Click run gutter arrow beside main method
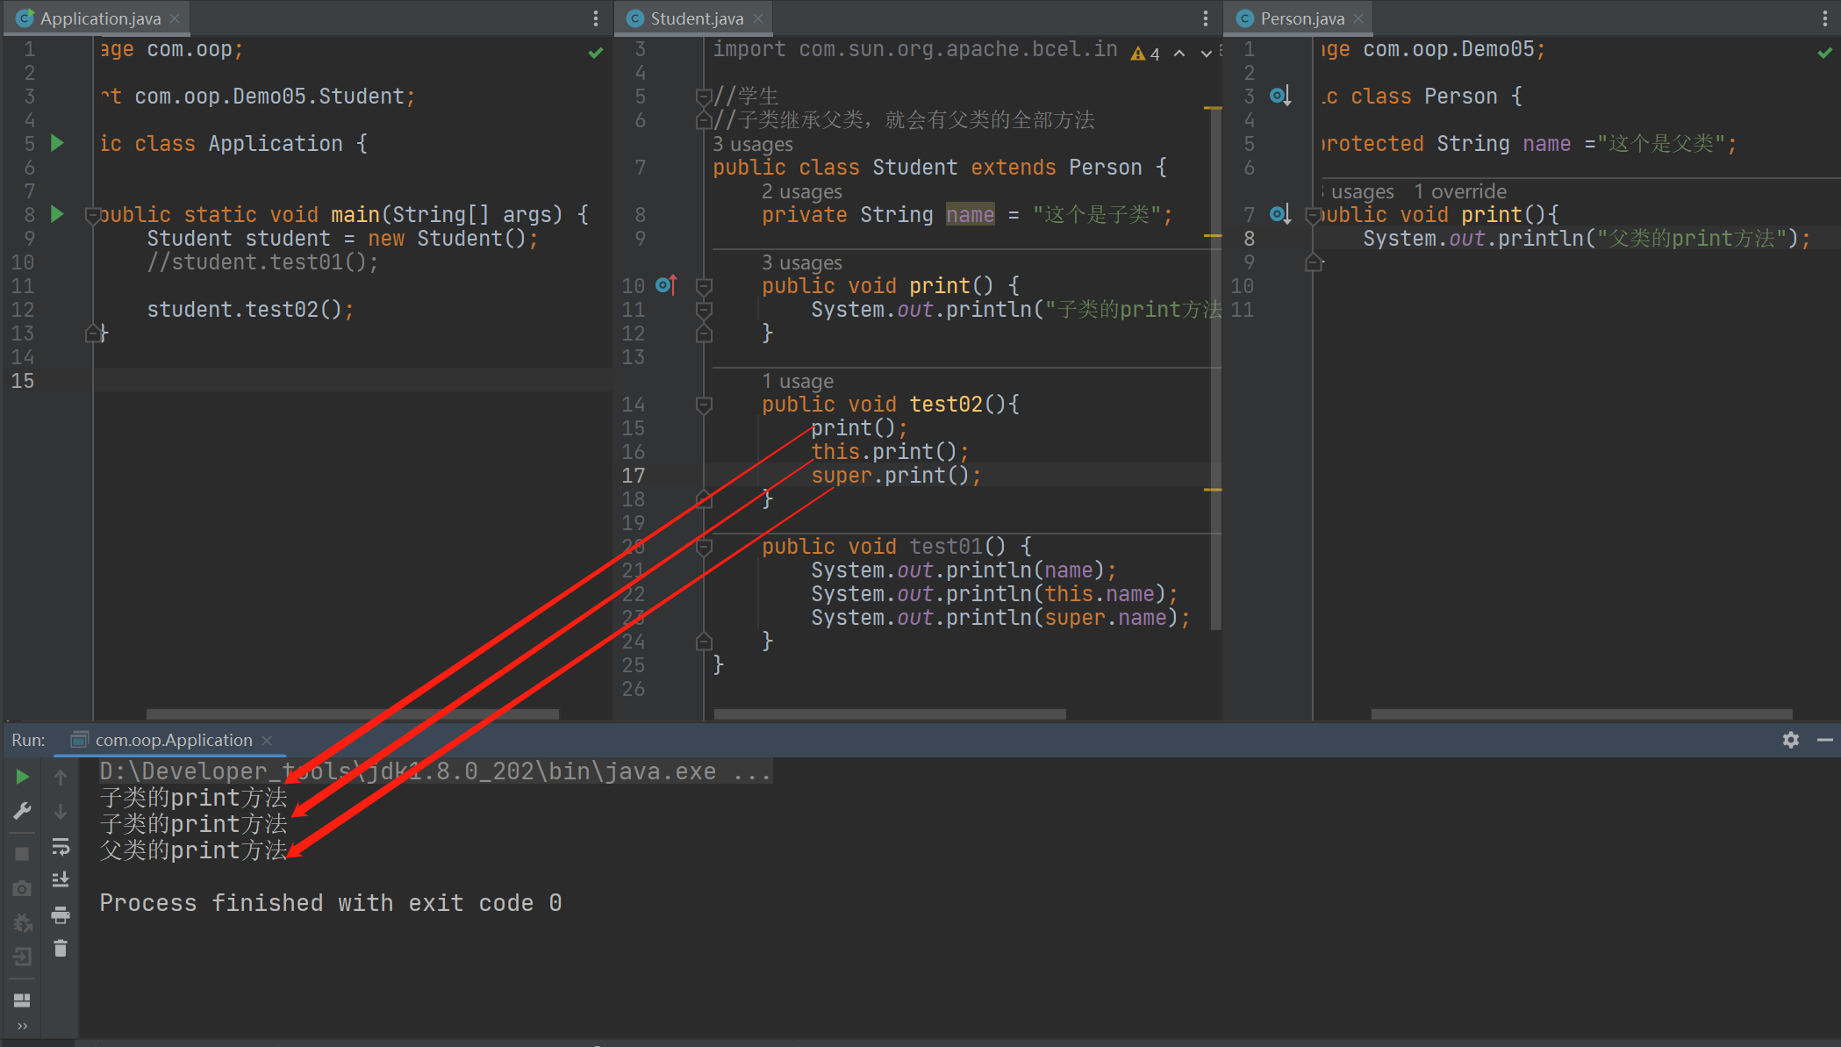The image size is (1841, 1047). click(57, 214)
